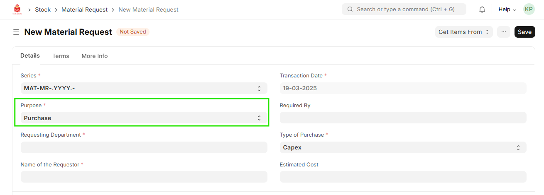Switch to the More Info tab
Viewport: 544px width, 195px height.
[x=95, y=56]
